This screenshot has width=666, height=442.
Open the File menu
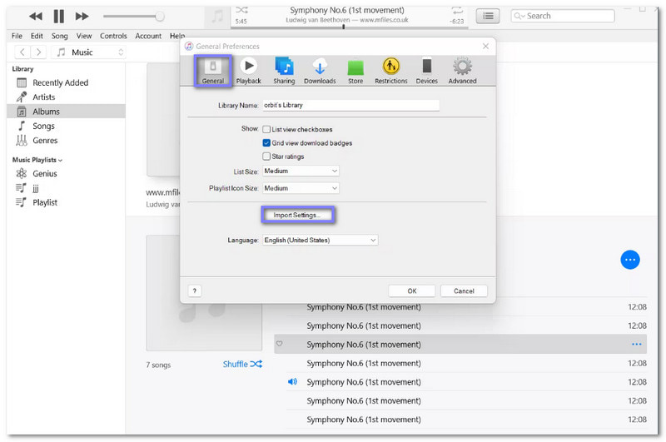tap(17, 36)
